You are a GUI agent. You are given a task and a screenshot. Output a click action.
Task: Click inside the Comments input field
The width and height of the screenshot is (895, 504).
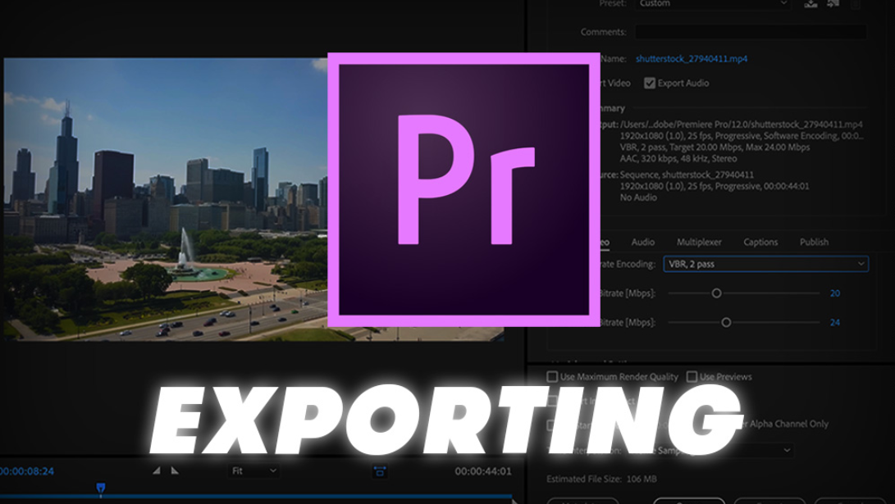coord(751,32)
